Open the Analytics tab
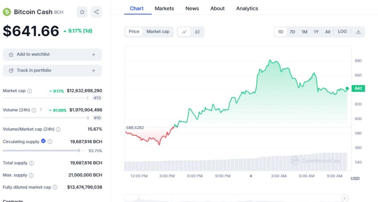This screenshot has height=202, width=378. point(247,8)
